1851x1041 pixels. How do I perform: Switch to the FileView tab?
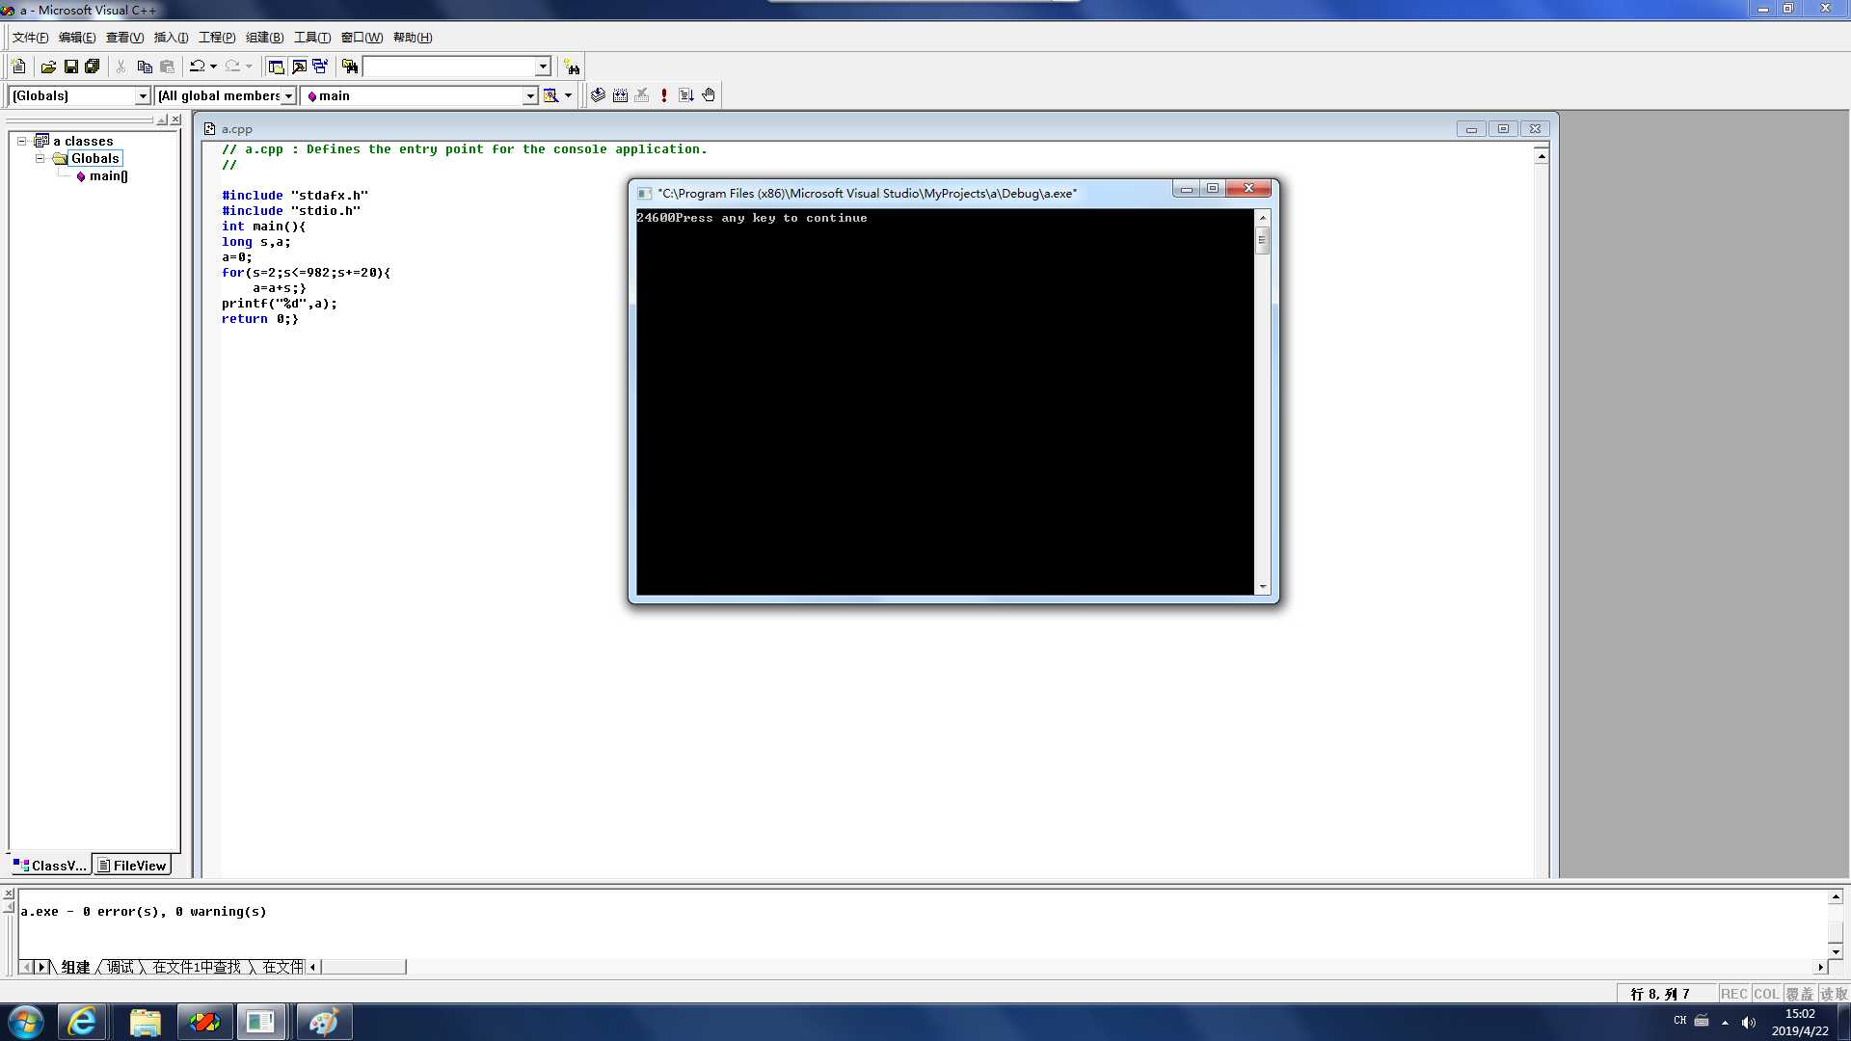click(x=132, y=866)
